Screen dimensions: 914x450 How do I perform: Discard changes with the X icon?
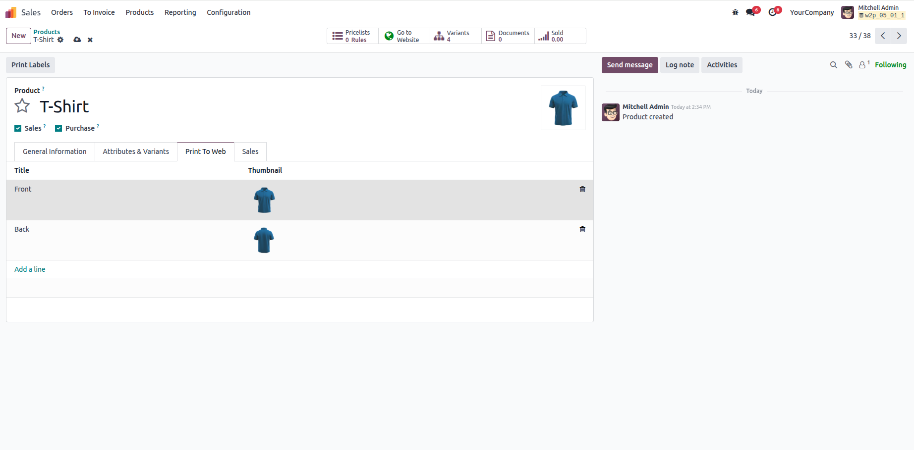[x=90, y=40]
